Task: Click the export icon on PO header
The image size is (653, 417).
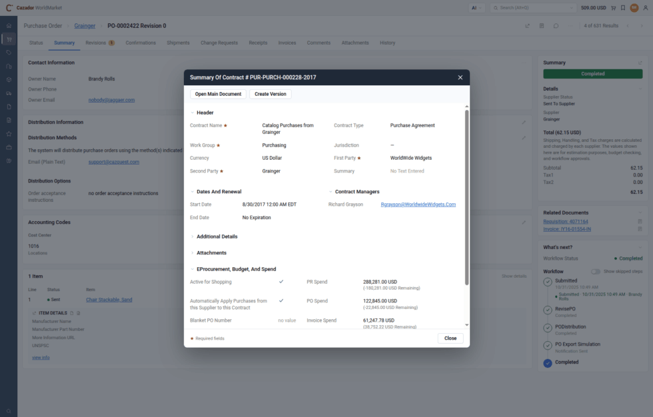Action: tap(528, 26)
